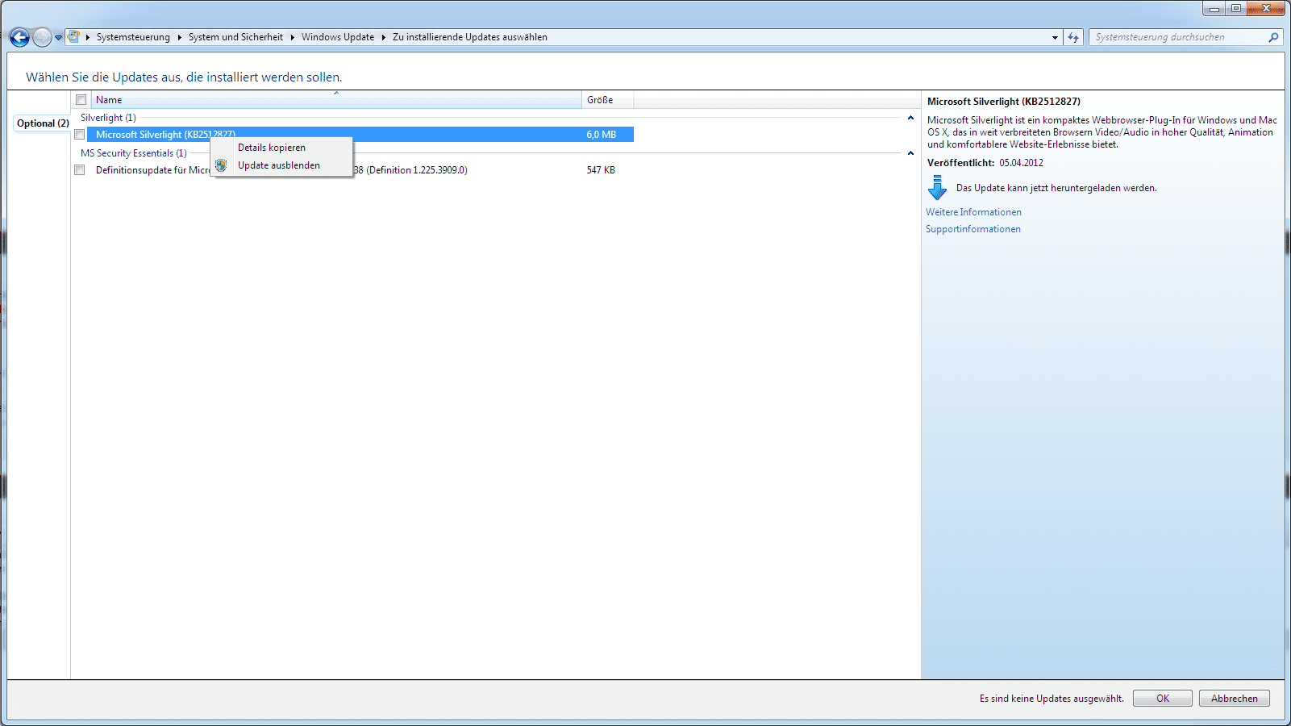The image size is (1291, 726).
Task: Sort by the Größe column header
Action: (608, 100)
